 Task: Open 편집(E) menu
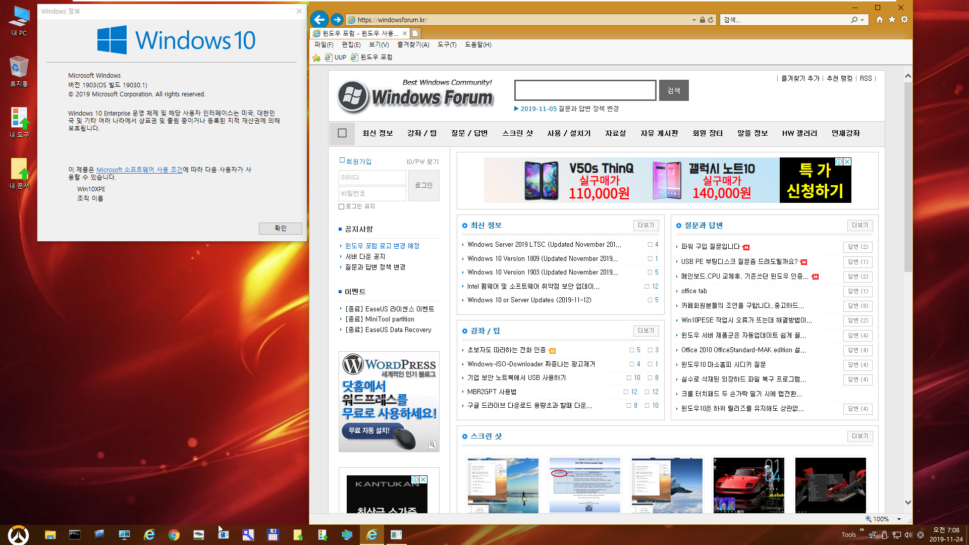point(351,45)
